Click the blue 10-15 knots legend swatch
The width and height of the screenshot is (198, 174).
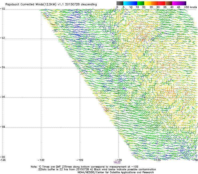pos(134,3)
